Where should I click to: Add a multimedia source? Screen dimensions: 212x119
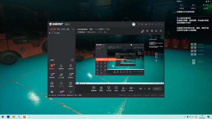[116, 89]
